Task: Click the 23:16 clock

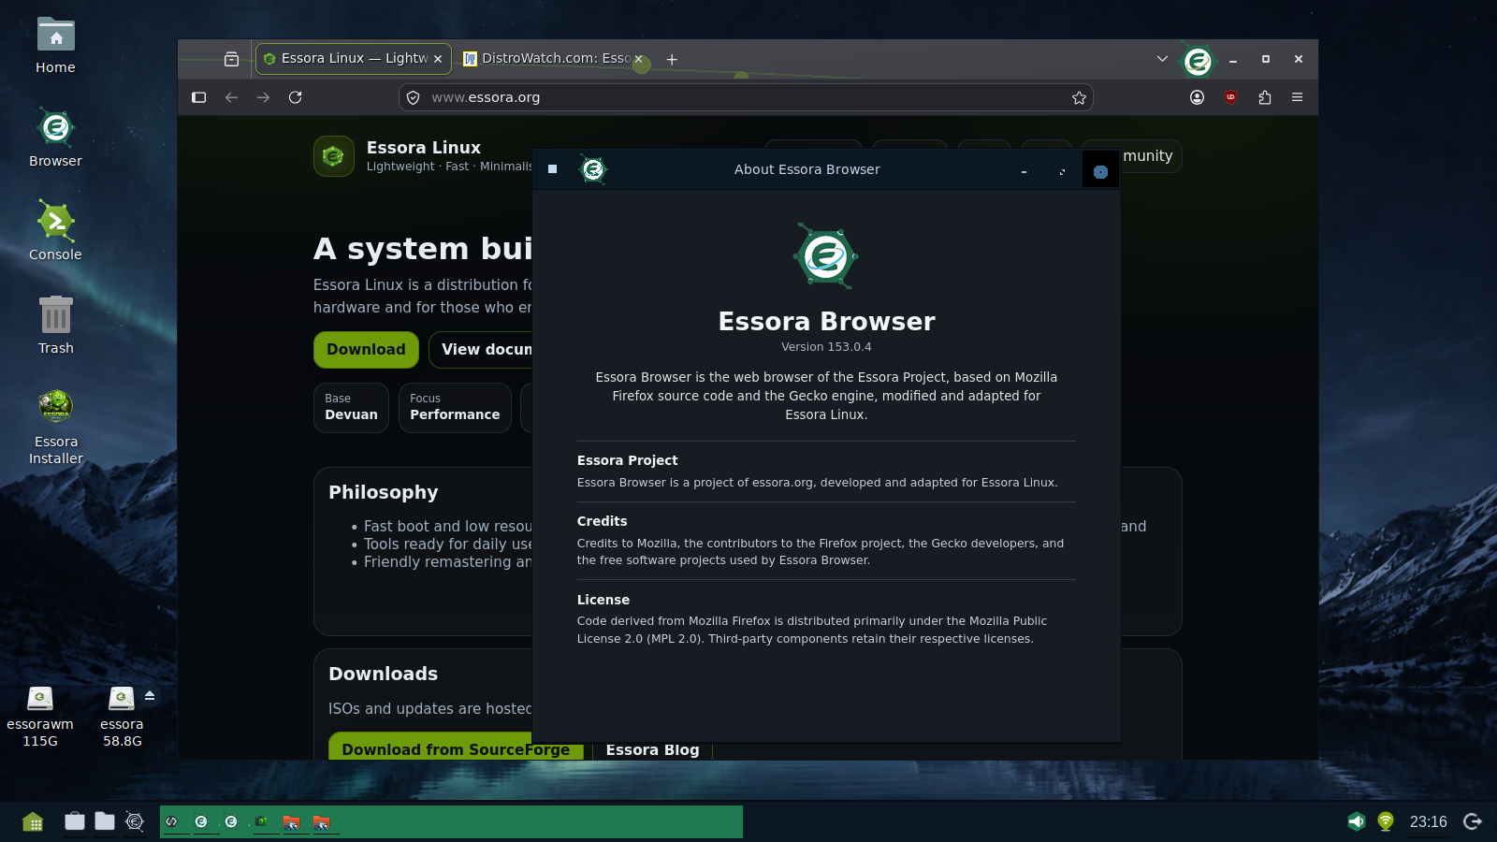Action: coord(1428,821)
